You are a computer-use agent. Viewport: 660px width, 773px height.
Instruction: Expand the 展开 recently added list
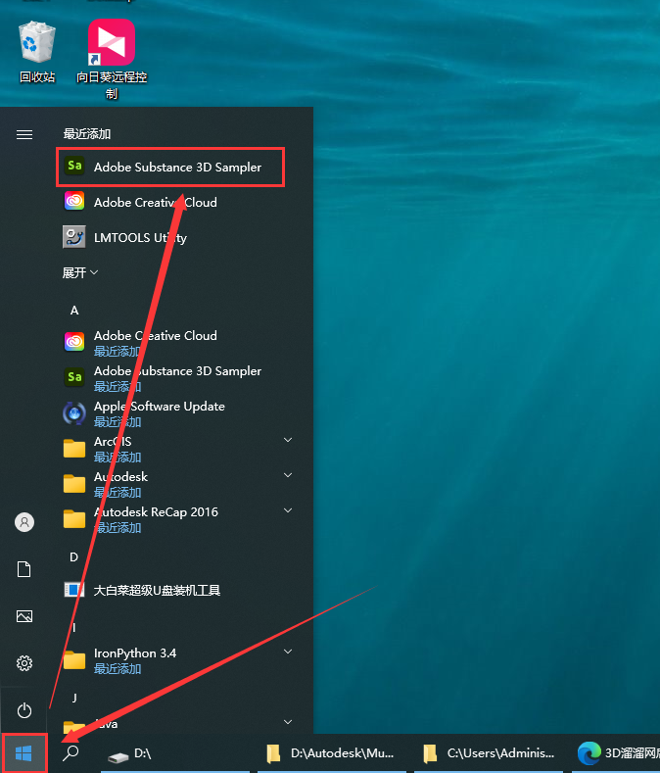pyautogui.click(x=80, y=272)
